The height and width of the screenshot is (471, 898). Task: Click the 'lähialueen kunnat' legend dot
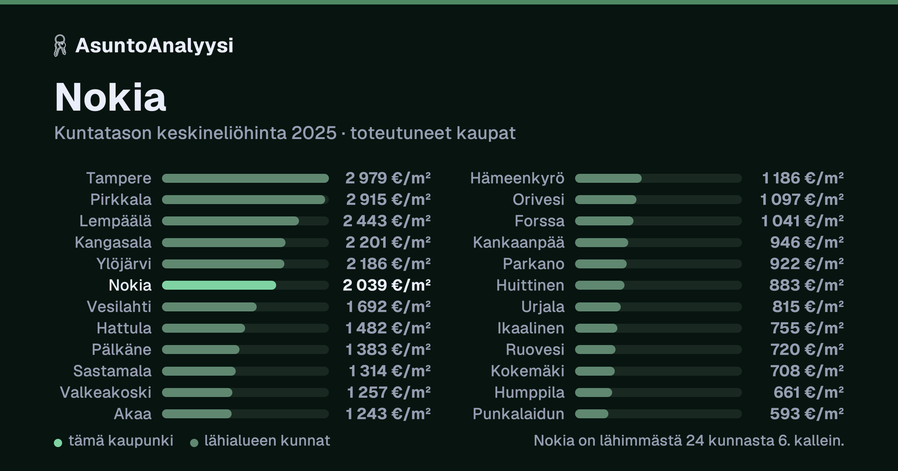(x=194, y=443)
